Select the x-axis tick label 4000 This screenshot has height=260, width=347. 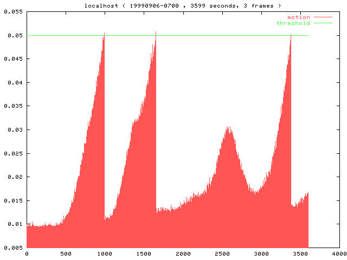pyautogui.click(x=339, y=253)
